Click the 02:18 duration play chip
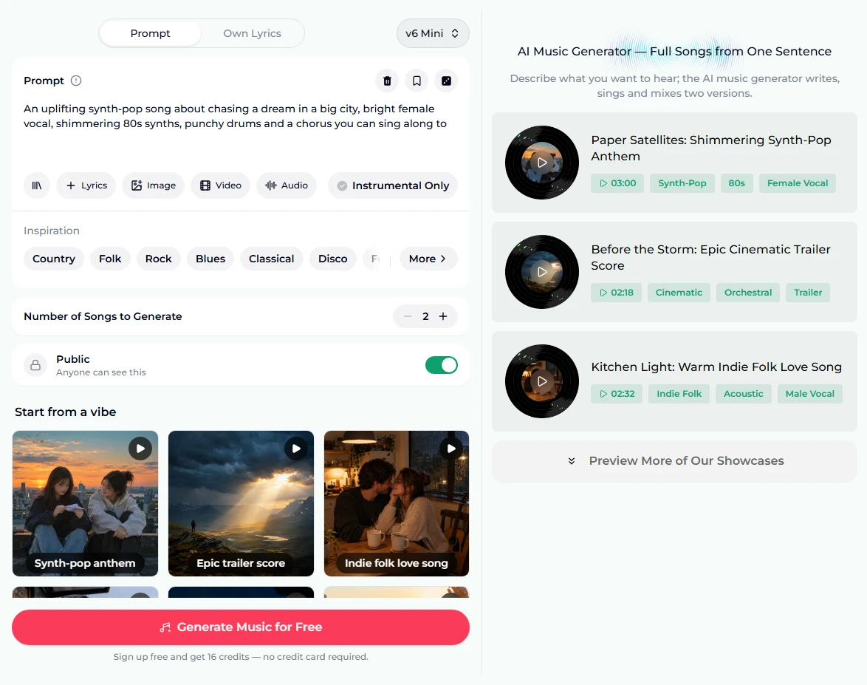This screenshot has width=867, height=685. 617,293
